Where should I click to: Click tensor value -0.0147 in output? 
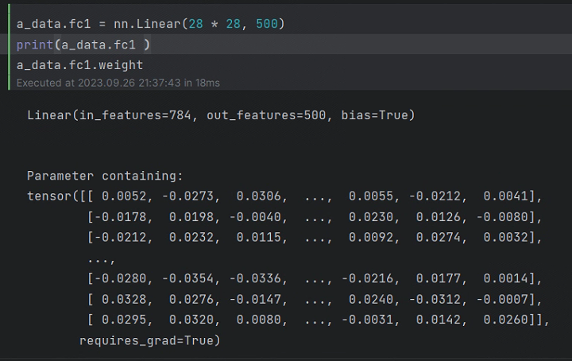255,300
